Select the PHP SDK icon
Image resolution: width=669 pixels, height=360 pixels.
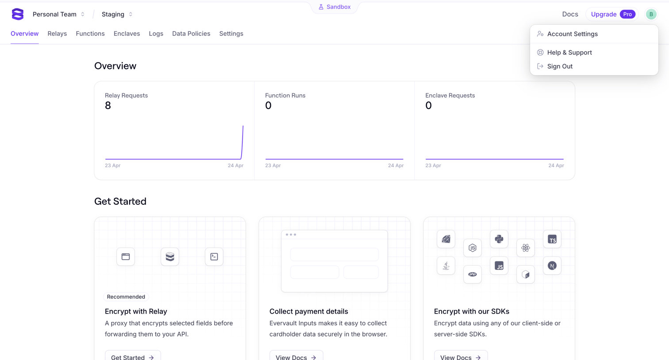tap(473, 275)
